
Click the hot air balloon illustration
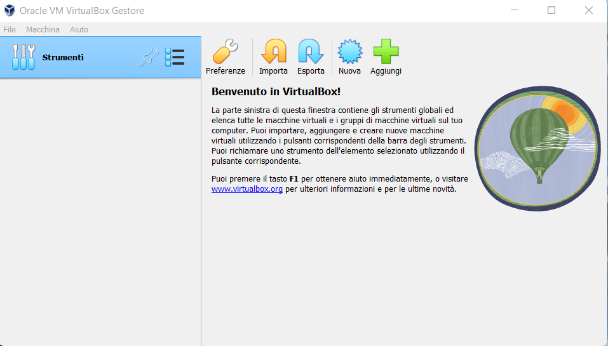pos(537,149)
